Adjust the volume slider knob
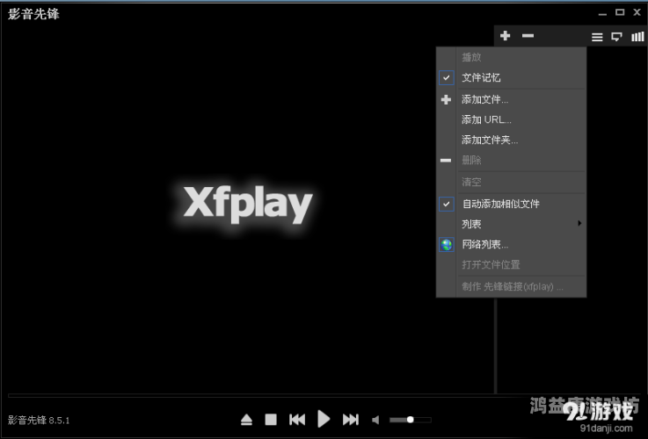 click(x=410, y=420)
